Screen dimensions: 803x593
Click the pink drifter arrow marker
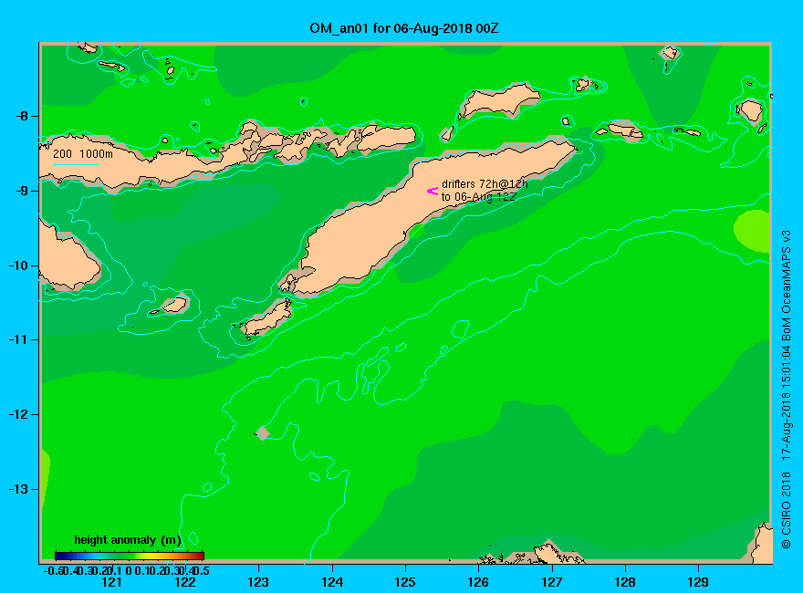click(x=433, y=191)
